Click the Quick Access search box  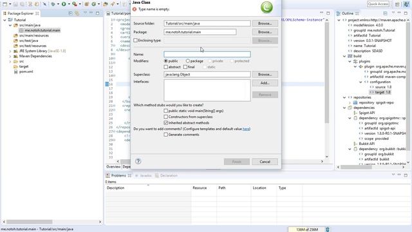[378, 4]
